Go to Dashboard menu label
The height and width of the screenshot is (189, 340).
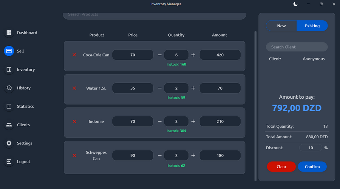click(x=27, y=33)
